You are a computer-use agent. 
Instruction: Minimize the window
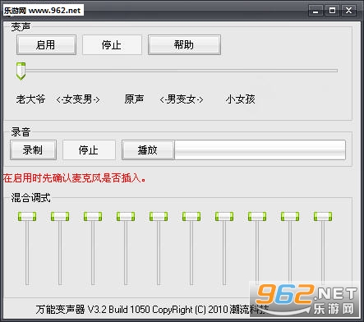coord(316,11)
